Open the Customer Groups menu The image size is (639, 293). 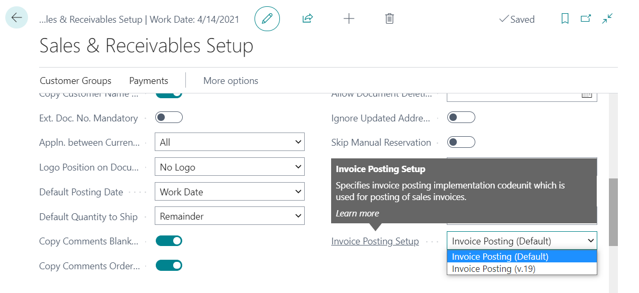76,81
